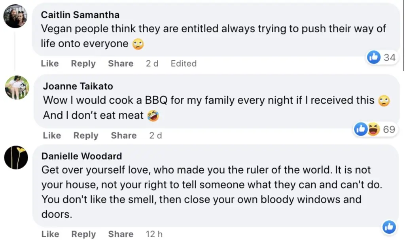Screen dimensions: 405x240
Task: Open Joanne Taikato's profile picture
Action: coord(17,87)
